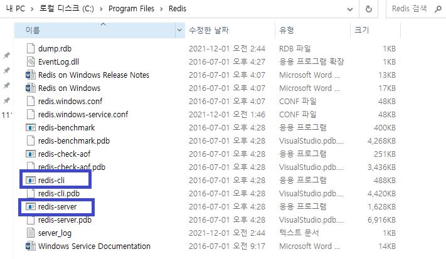
Task: Click the redis-benchmark application icon
Action: (31, 128)
